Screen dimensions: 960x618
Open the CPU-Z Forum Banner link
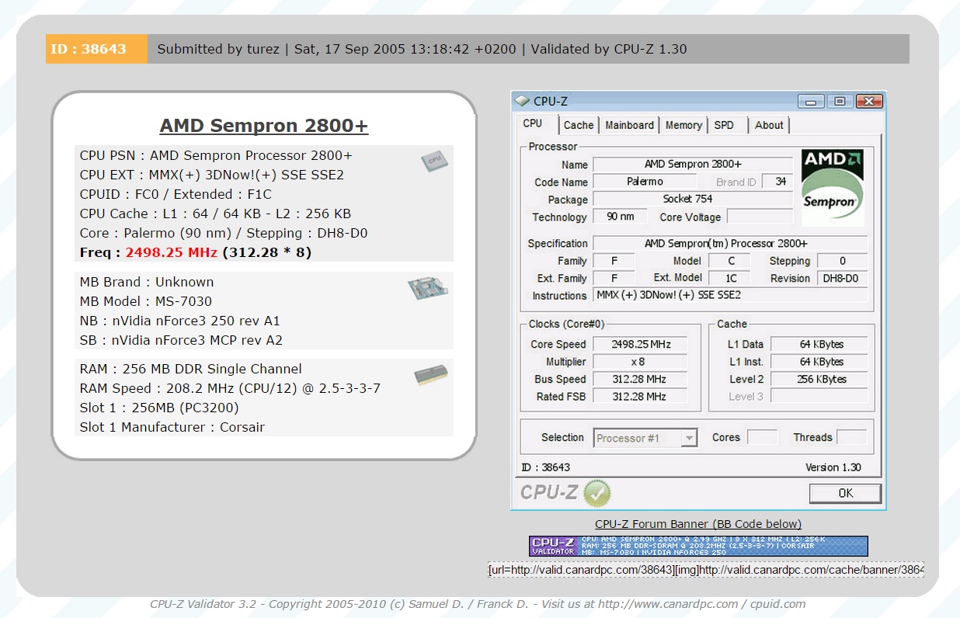pyautogui.click(x=698, y=524)
